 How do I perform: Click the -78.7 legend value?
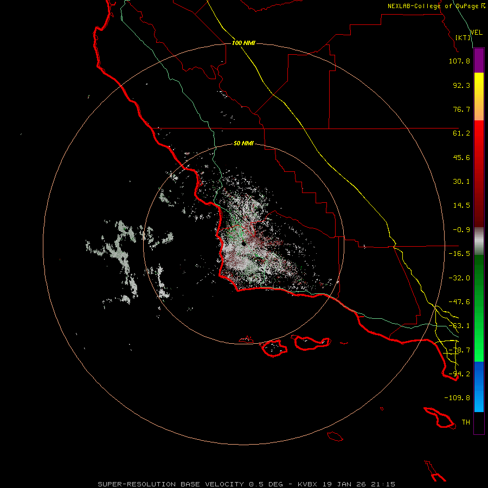coord(459,350)
